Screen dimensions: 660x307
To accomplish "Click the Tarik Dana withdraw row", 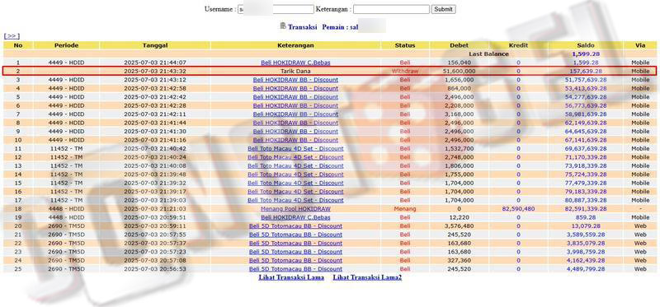I will coord(329,72).
